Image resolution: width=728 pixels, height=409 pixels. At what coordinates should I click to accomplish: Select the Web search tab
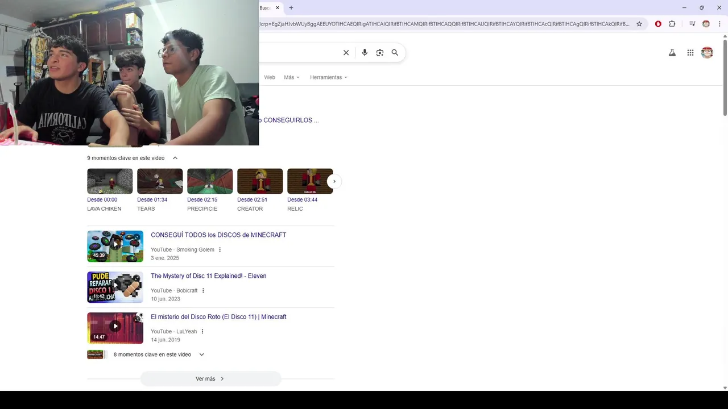pos(270,77)
